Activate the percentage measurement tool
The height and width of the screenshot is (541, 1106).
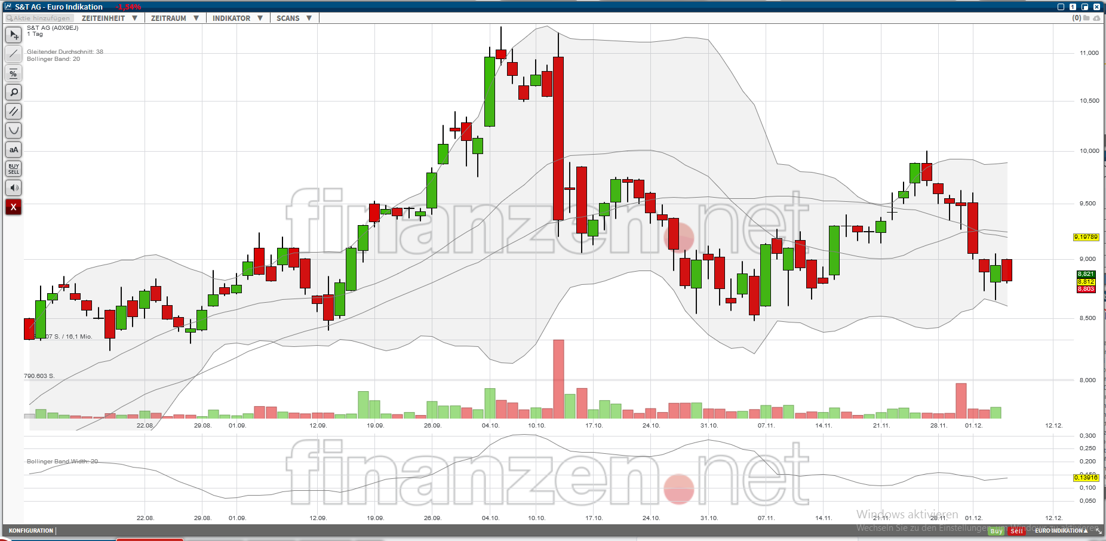click(x=13, y=73)
